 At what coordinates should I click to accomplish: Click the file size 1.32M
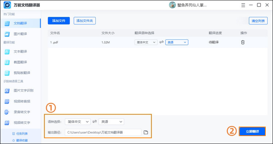pos(106,42)
